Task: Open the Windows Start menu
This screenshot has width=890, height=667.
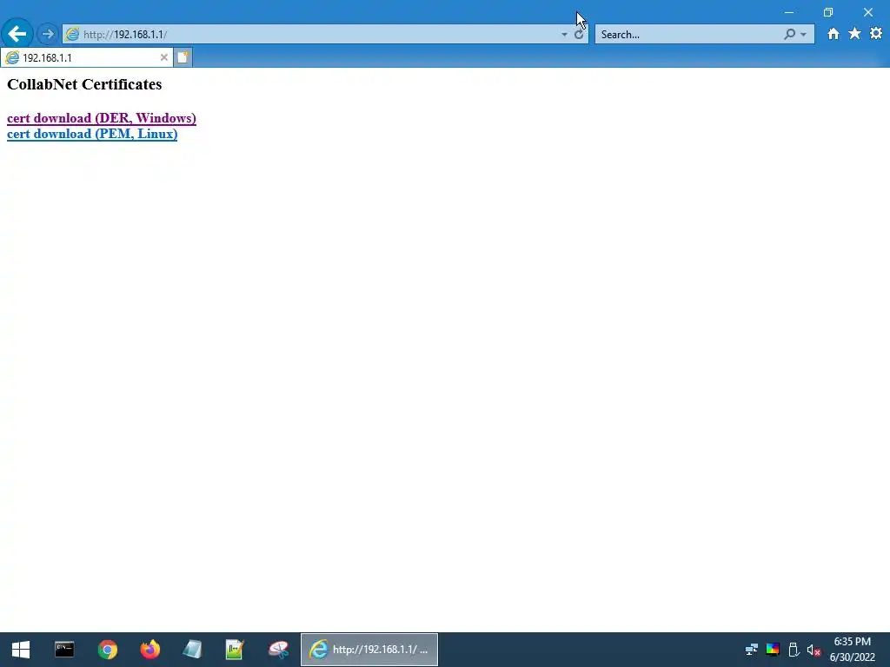Action: tap(21, 650)
